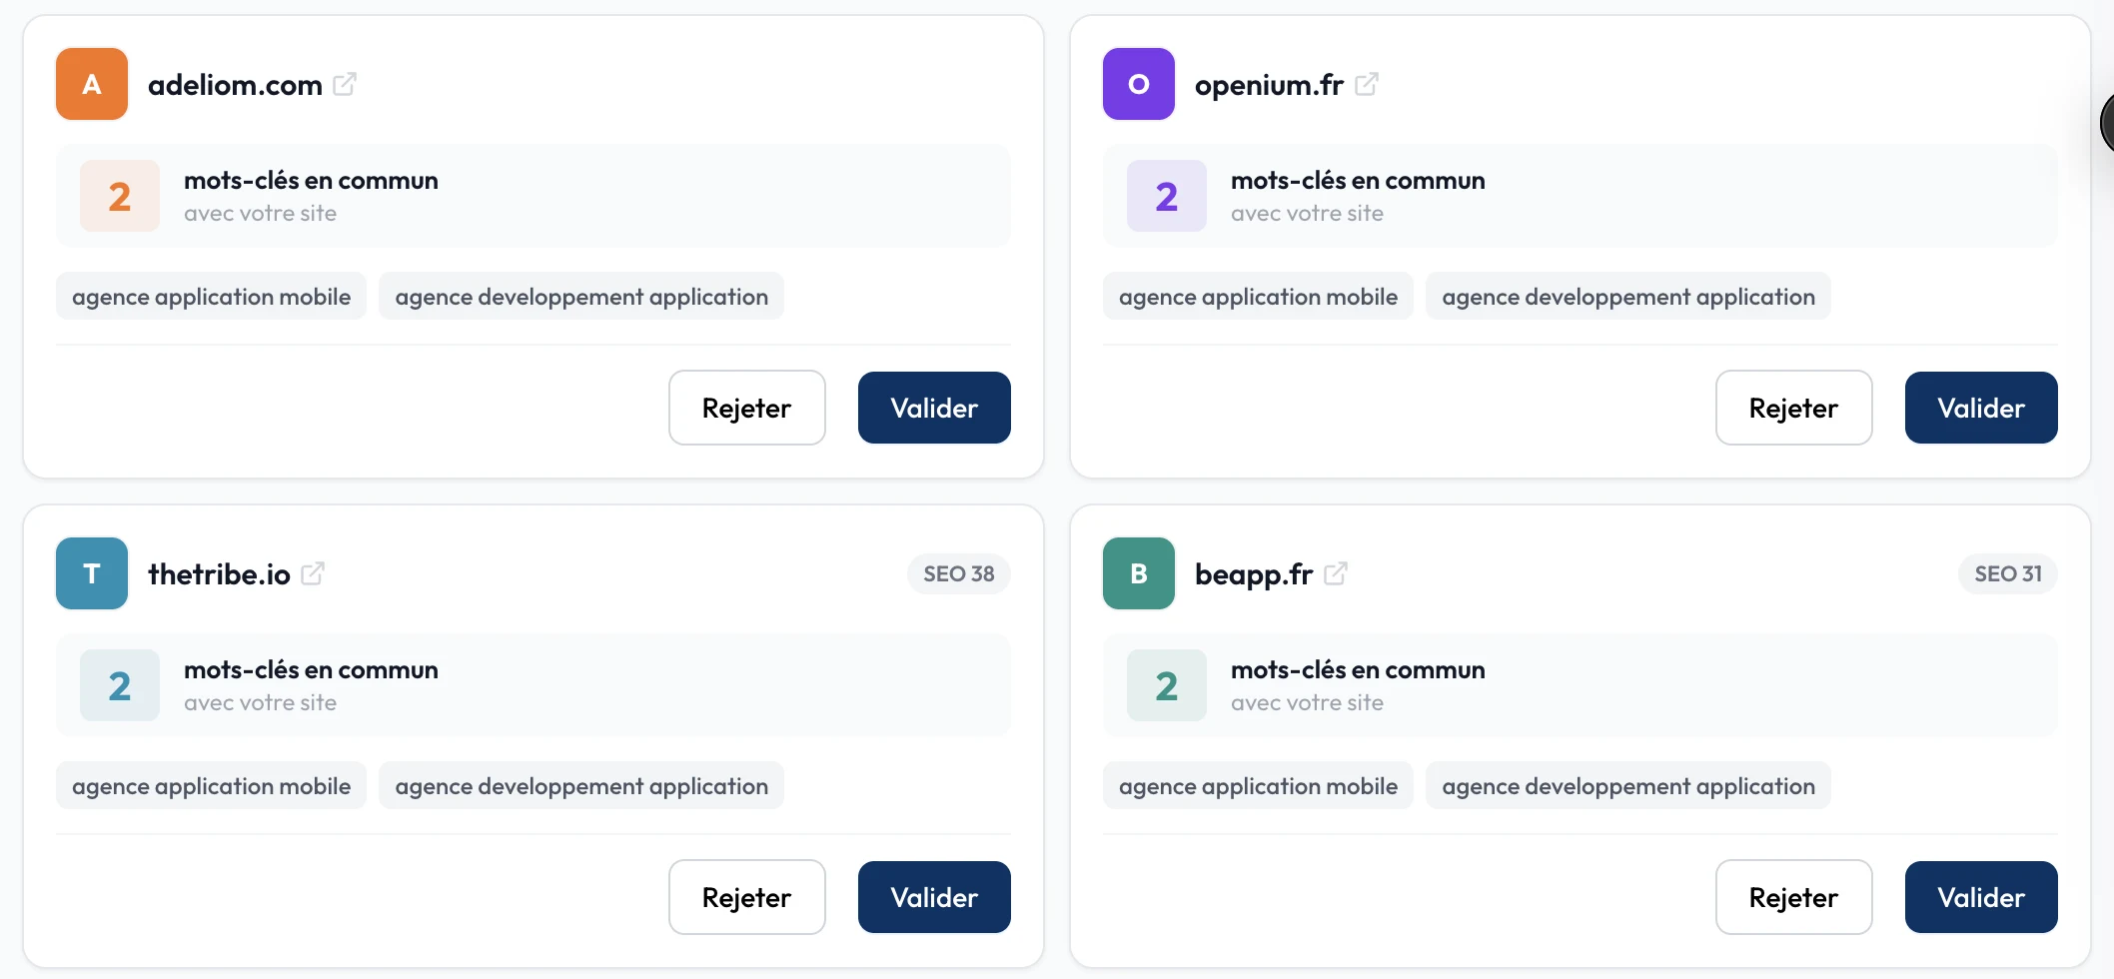Validate the adeliom.com competitor
This screenshot has height=979, width=2114.
pyautogui.click(x=934, y=408)
